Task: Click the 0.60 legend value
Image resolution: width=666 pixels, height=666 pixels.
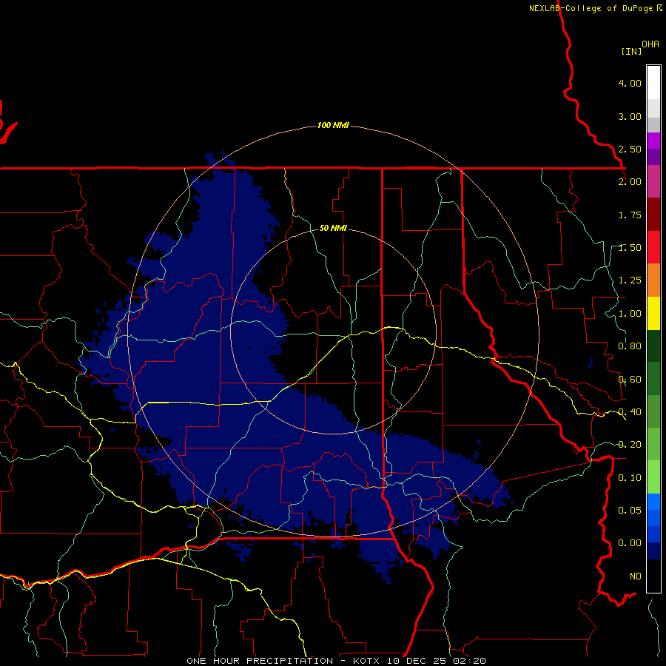Action: pyautogui.click(x=630, y=380)
